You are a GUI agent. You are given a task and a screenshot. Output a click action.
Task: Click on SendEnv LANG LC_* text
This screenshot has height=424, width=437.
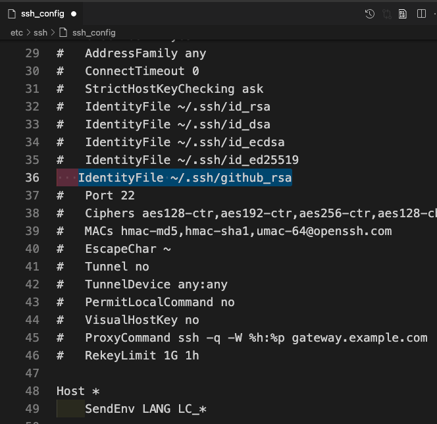pos(145,409)
